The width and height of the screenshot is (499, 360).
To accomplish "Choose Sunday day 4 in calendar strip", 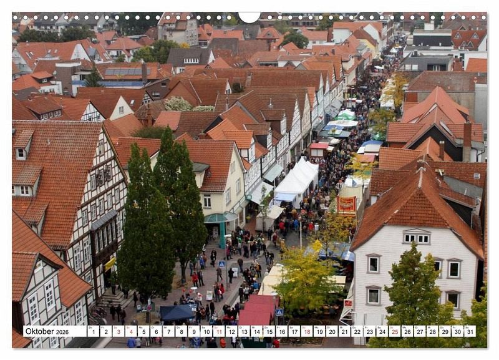I will (x=130, y=331).
